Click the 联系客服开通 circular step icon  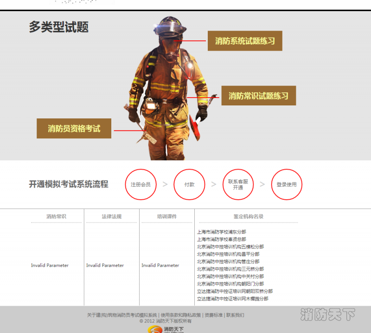(x=238, y=184)
